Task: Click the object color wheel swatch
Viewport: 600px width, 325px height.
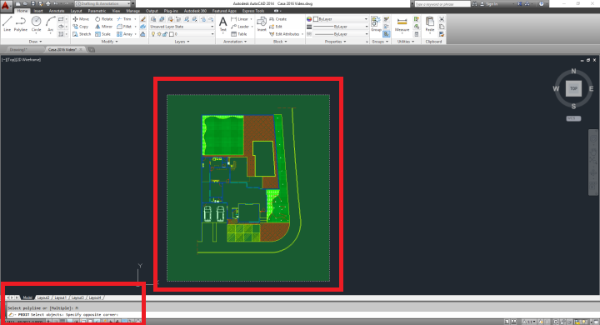Action: click(x=309, y=19)
